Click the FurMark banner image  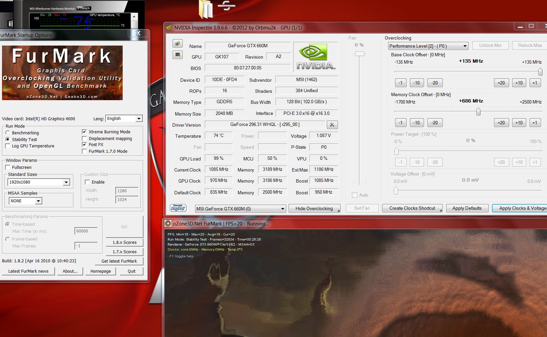point(62,73)
